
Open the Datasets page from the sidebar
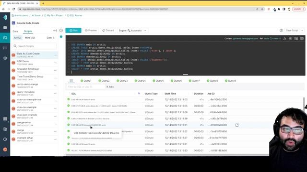point(5,28)
